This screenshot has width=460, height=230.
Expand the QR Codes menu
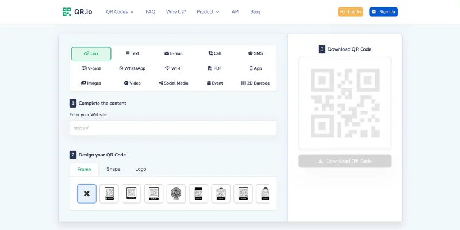pyautogui.click(x=120, y=11)
